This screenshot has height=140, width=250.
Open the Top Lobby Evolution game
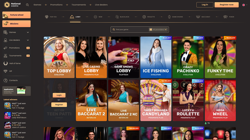coord(59,57)
